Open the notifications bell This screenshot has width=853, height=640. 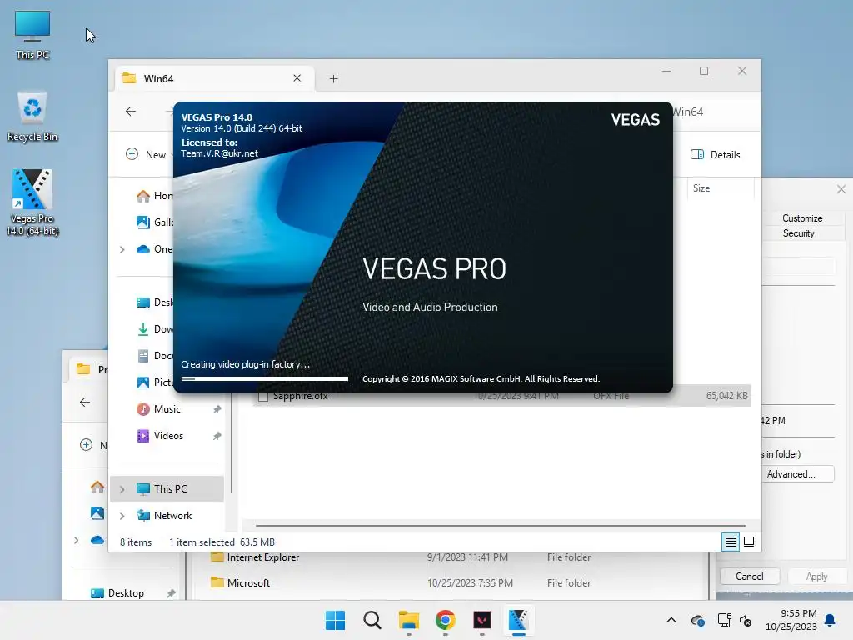click(x=831, y=620)
